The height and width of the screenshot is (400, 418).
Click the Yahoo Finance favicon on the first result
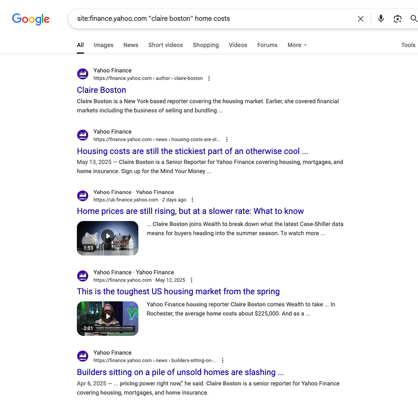pyautogui.click(x=82, y=74)
